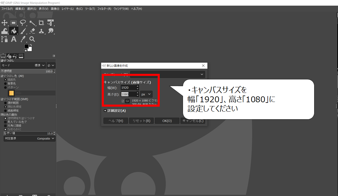Select the Paths tool
The height and width of the screenshot is (196, 338).
pyautogui.click(x=4, y=39)
